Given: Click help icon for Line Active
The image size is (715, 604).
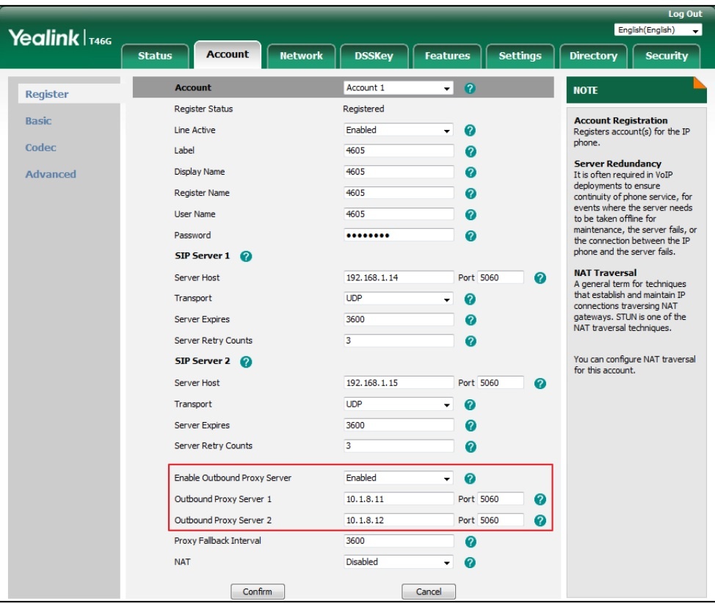Looking at the screenshot, I should [470, 131].
